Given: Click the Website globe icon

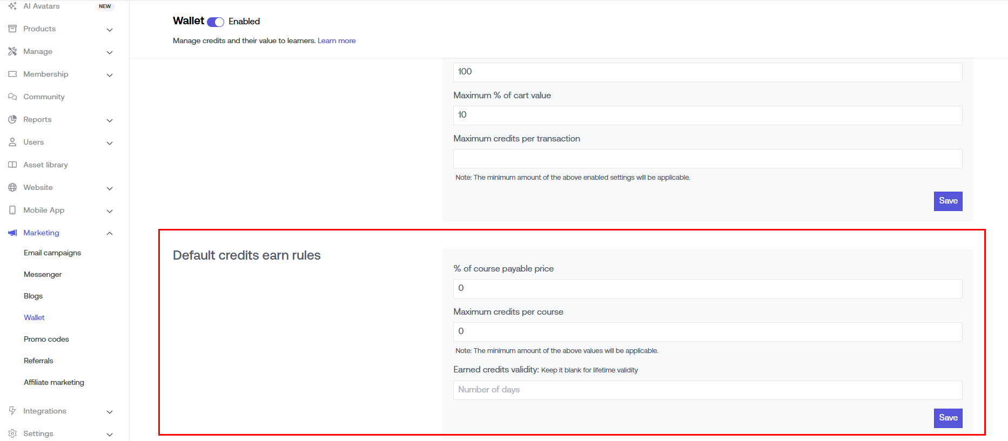Looking at the screenshot, I should pyautogui.click(x=12, y=187).
